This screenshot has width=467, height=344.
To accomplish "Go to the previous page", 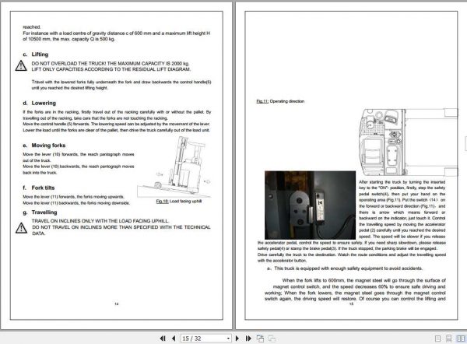I will click(174, 339).
